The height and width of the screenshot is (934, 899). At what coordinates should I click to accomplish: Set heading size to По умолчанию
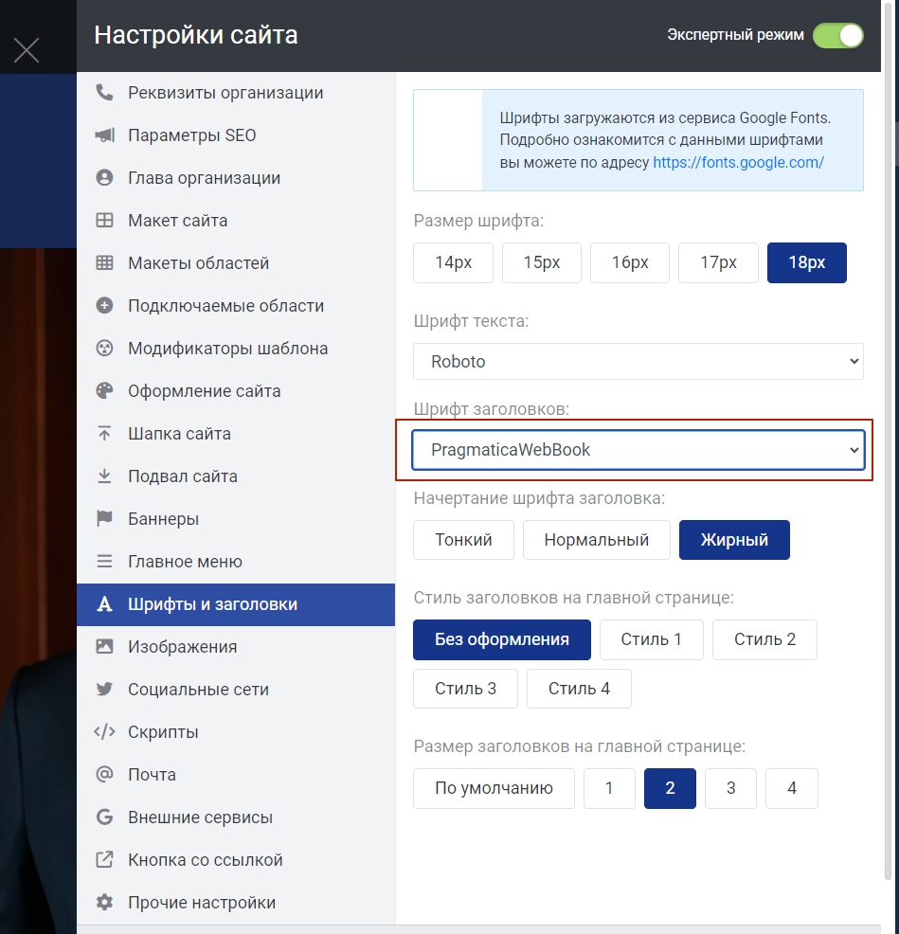(x=494, y=788)
